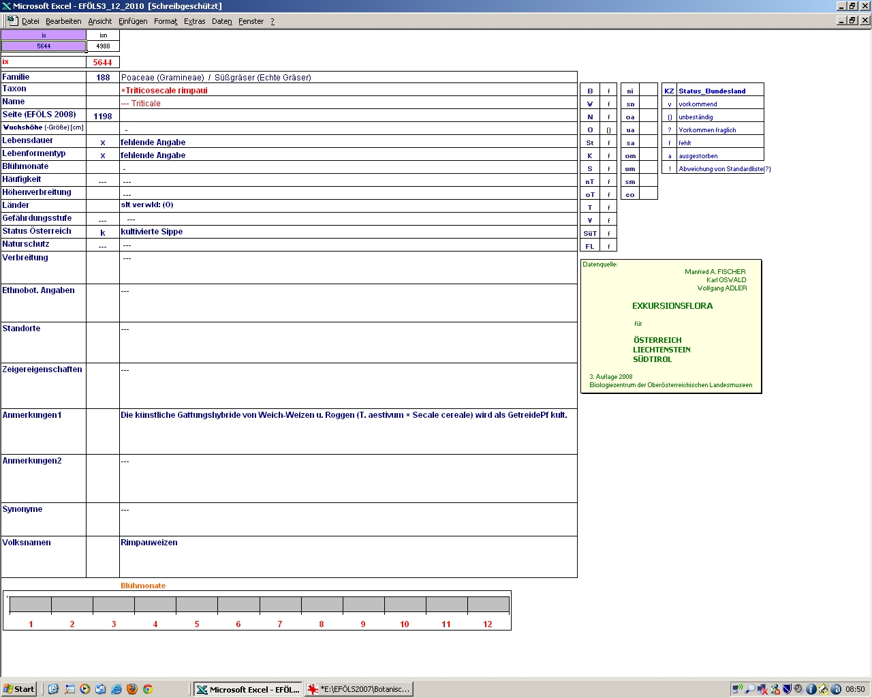The image size is (872, 698).
Task: Click the Exkursionsflora data source box
Action: tap(671, 327)
